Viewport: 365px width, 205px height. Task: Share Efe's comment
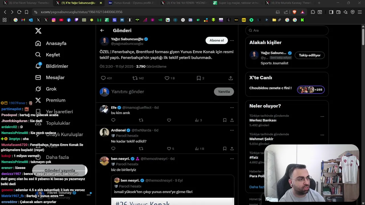point(232,120)
